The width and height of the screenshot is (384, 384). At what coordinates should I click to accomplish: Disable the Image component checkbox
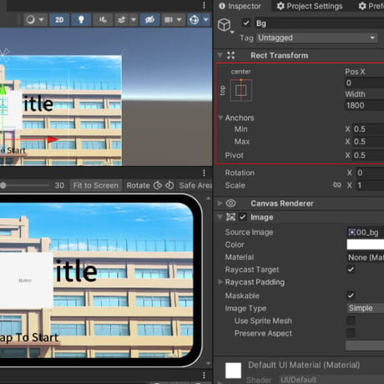(243, 217)
